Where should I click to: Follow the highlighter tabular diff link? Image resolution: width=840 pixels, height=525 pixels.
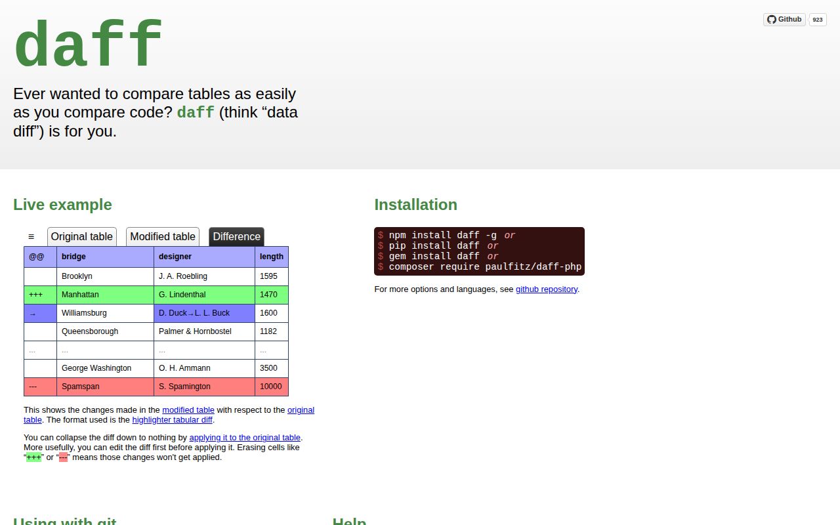coord(173,420)
